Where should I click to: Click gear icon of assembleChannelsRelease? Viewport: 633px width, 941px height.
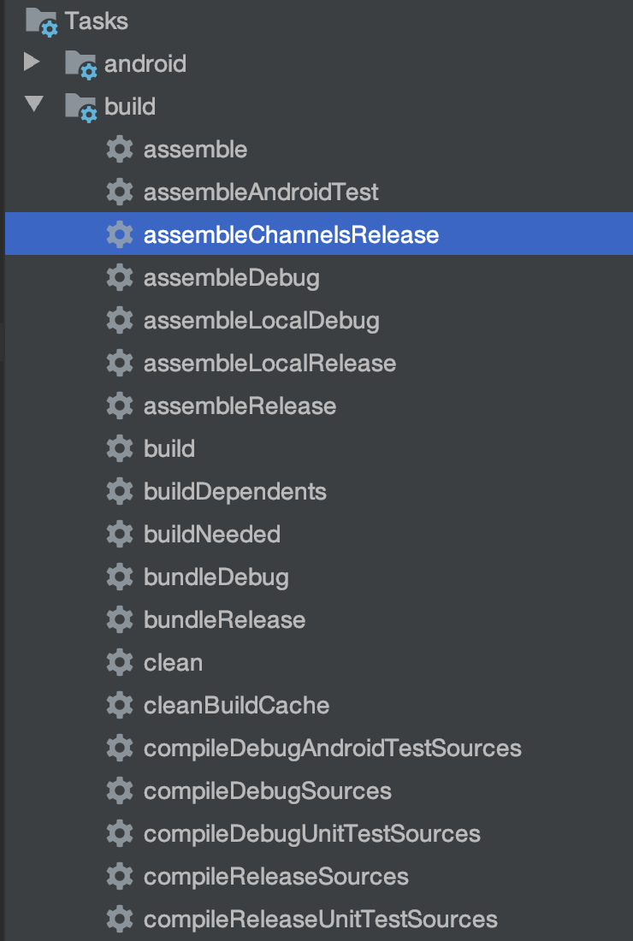120,234
